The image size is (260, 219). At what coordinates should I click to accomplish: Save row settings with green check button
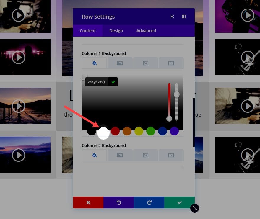click(179, 202)
